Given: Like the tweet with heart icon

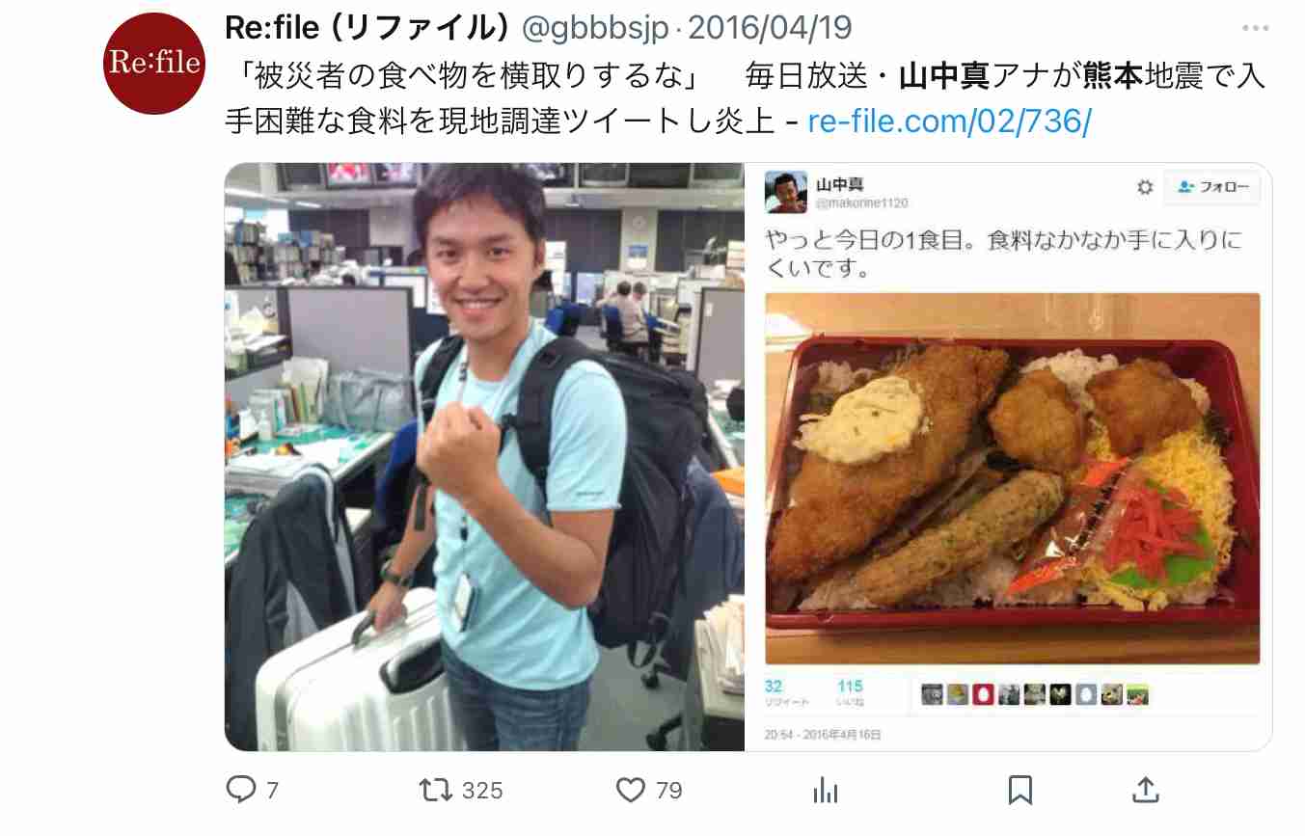Looking at the screenshot, I should pos(630,791).
